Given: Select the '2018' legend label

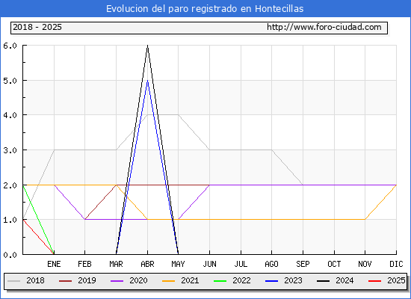Looking at the screenshot, I should pos(35,280).
